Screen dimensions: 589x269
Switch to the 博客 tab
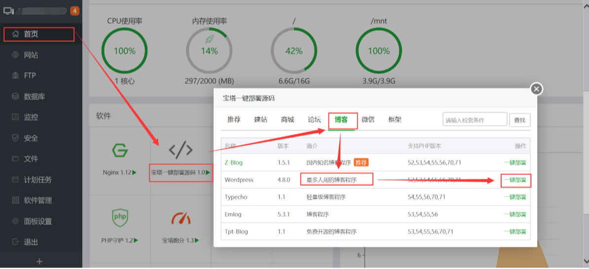(341, 120)
